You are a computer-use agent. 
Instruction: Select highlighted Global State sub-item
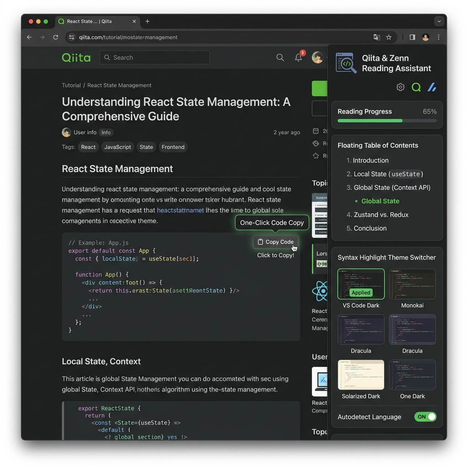380,201
